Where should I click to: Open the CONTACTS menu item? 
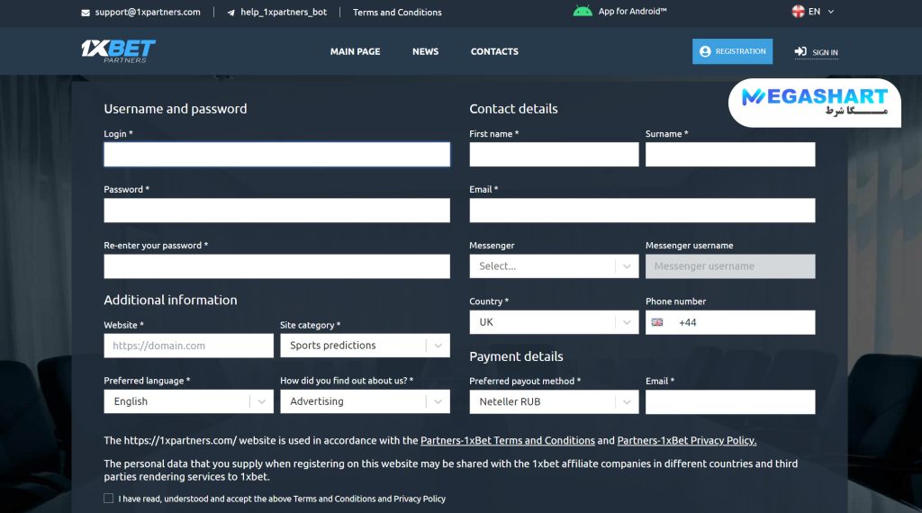[x=494, y=51]
